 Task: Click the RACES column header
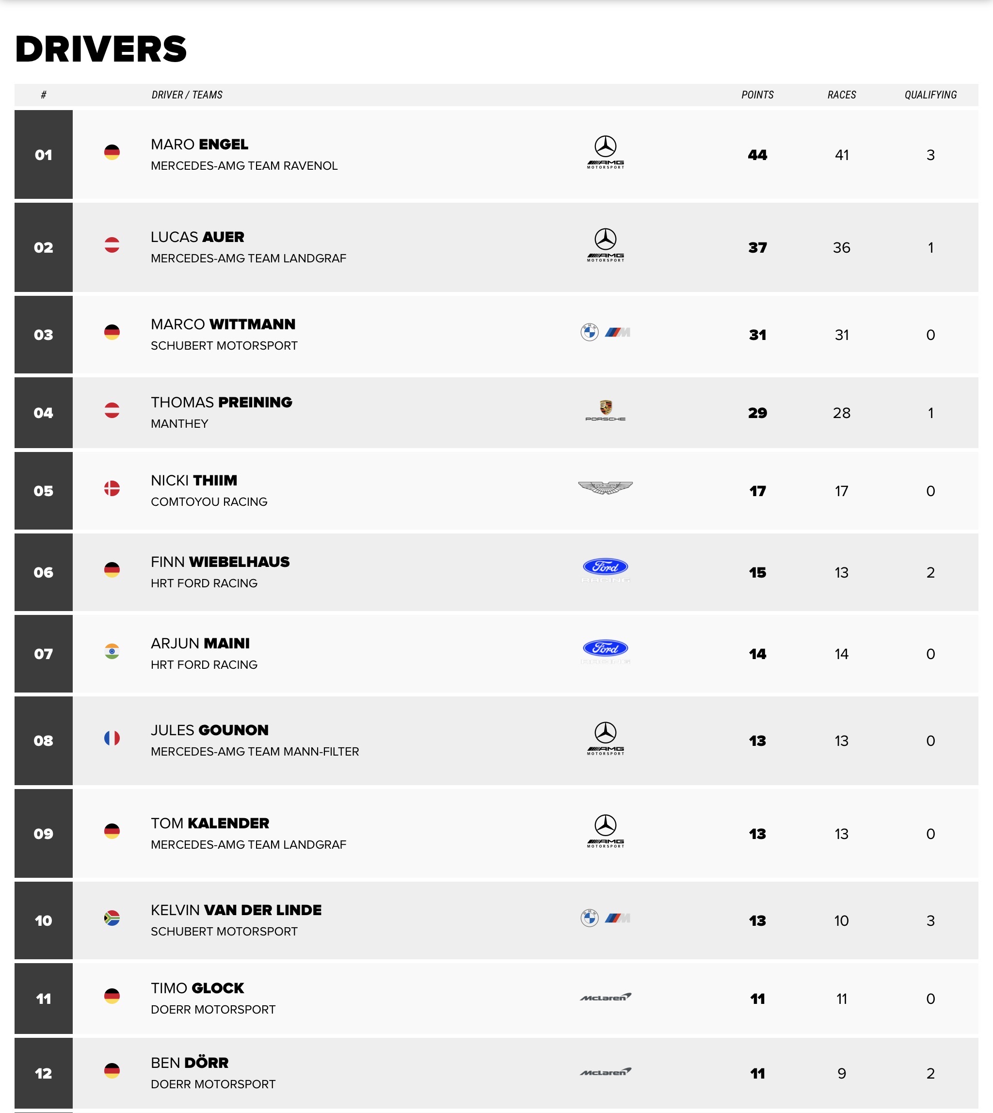click(841, 95)
